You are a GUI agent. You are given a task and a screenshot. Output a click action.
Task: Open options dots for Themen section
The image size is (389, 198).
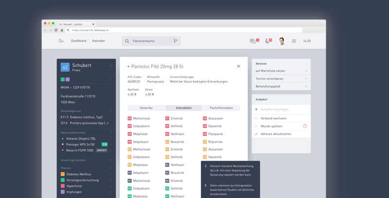(111, 168)
